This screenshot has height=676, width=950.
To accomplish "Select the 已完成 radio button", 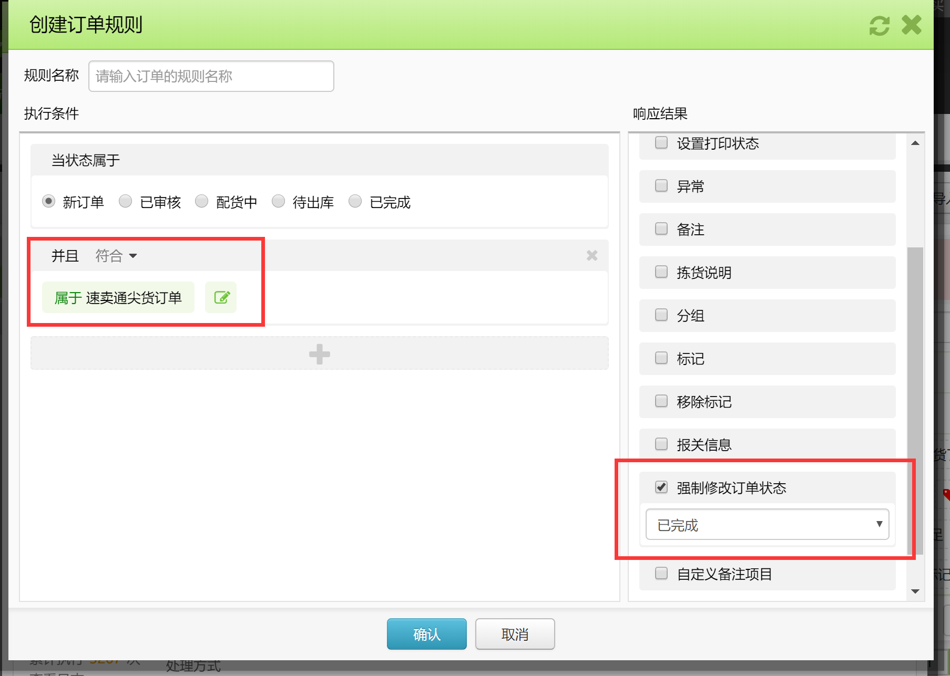I will click(355, 201).
